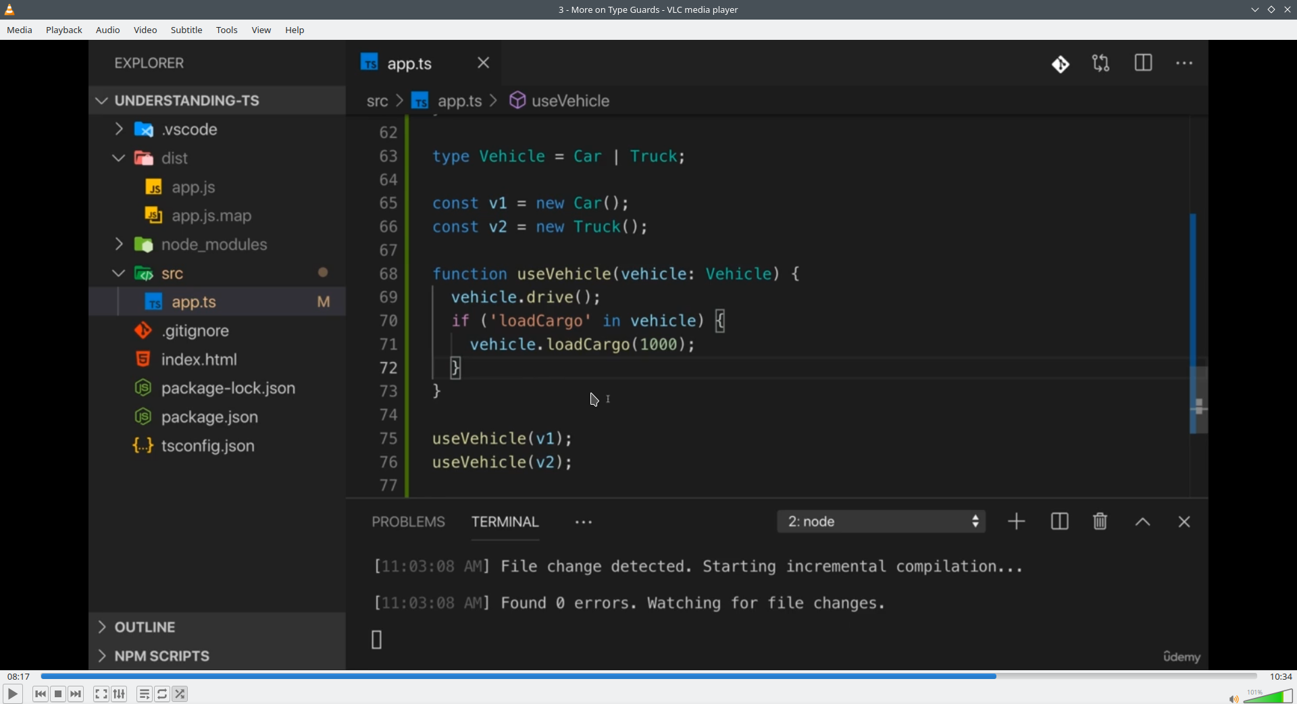The height and width of the screenshot is (704, 1297).
Task: Open the Help menu
Action: coord(295,30)
